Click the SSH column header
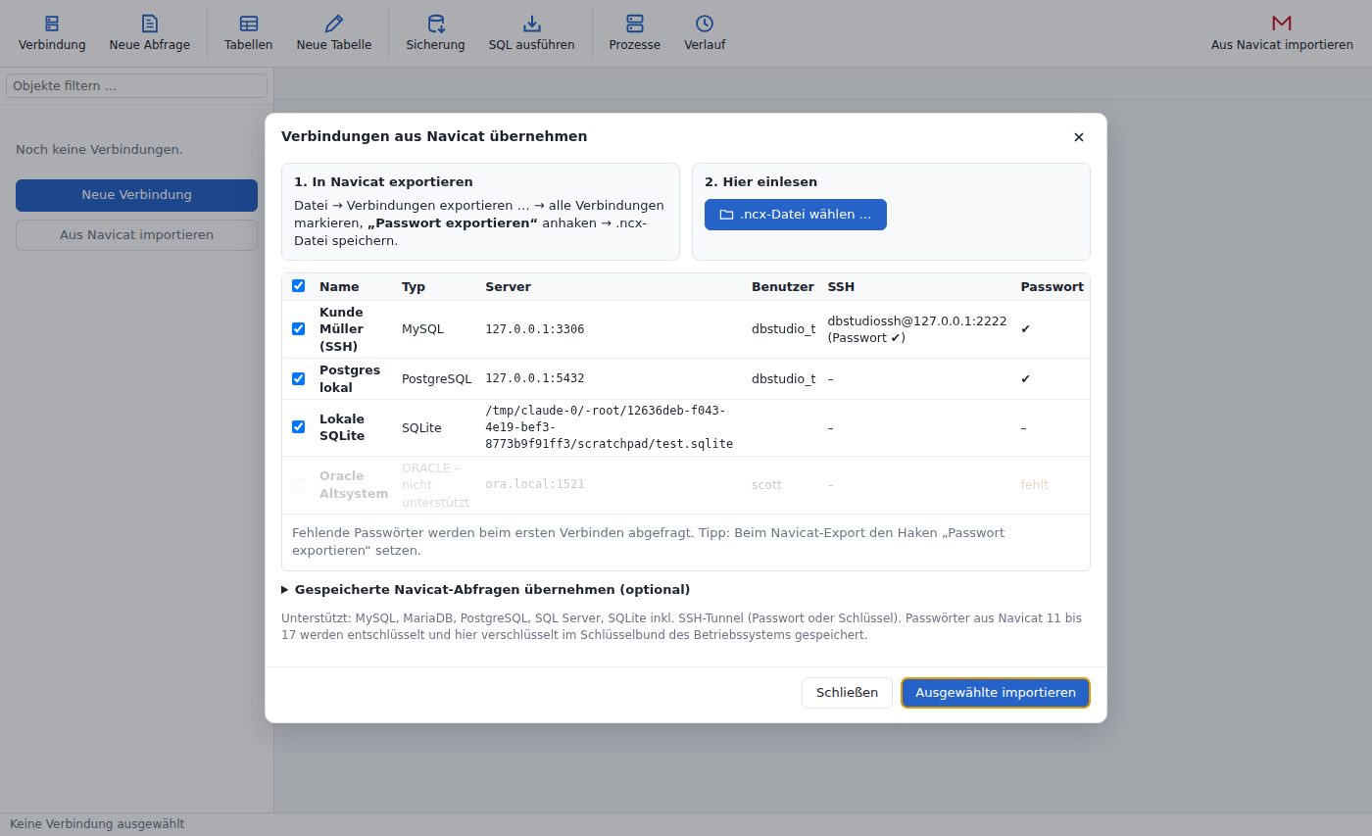 click(841, 287)
